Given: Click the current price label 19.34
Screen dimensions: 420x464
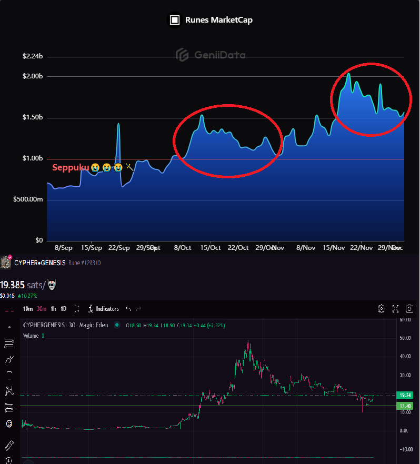Looking at the screenshot, I should [x=405, y=395].
